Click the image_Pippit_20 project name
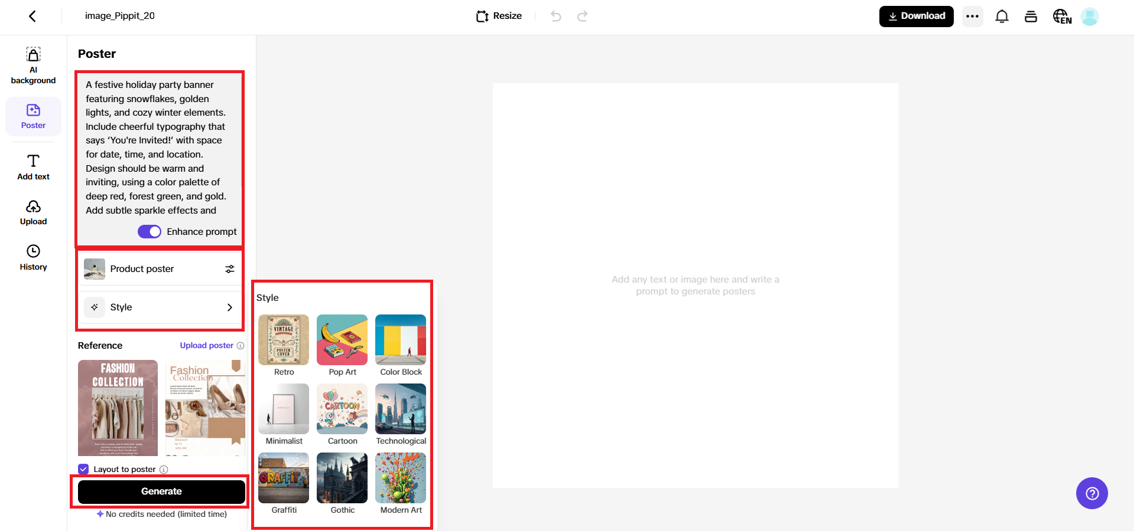This screenshot has height=531, width=1134. 120,16
